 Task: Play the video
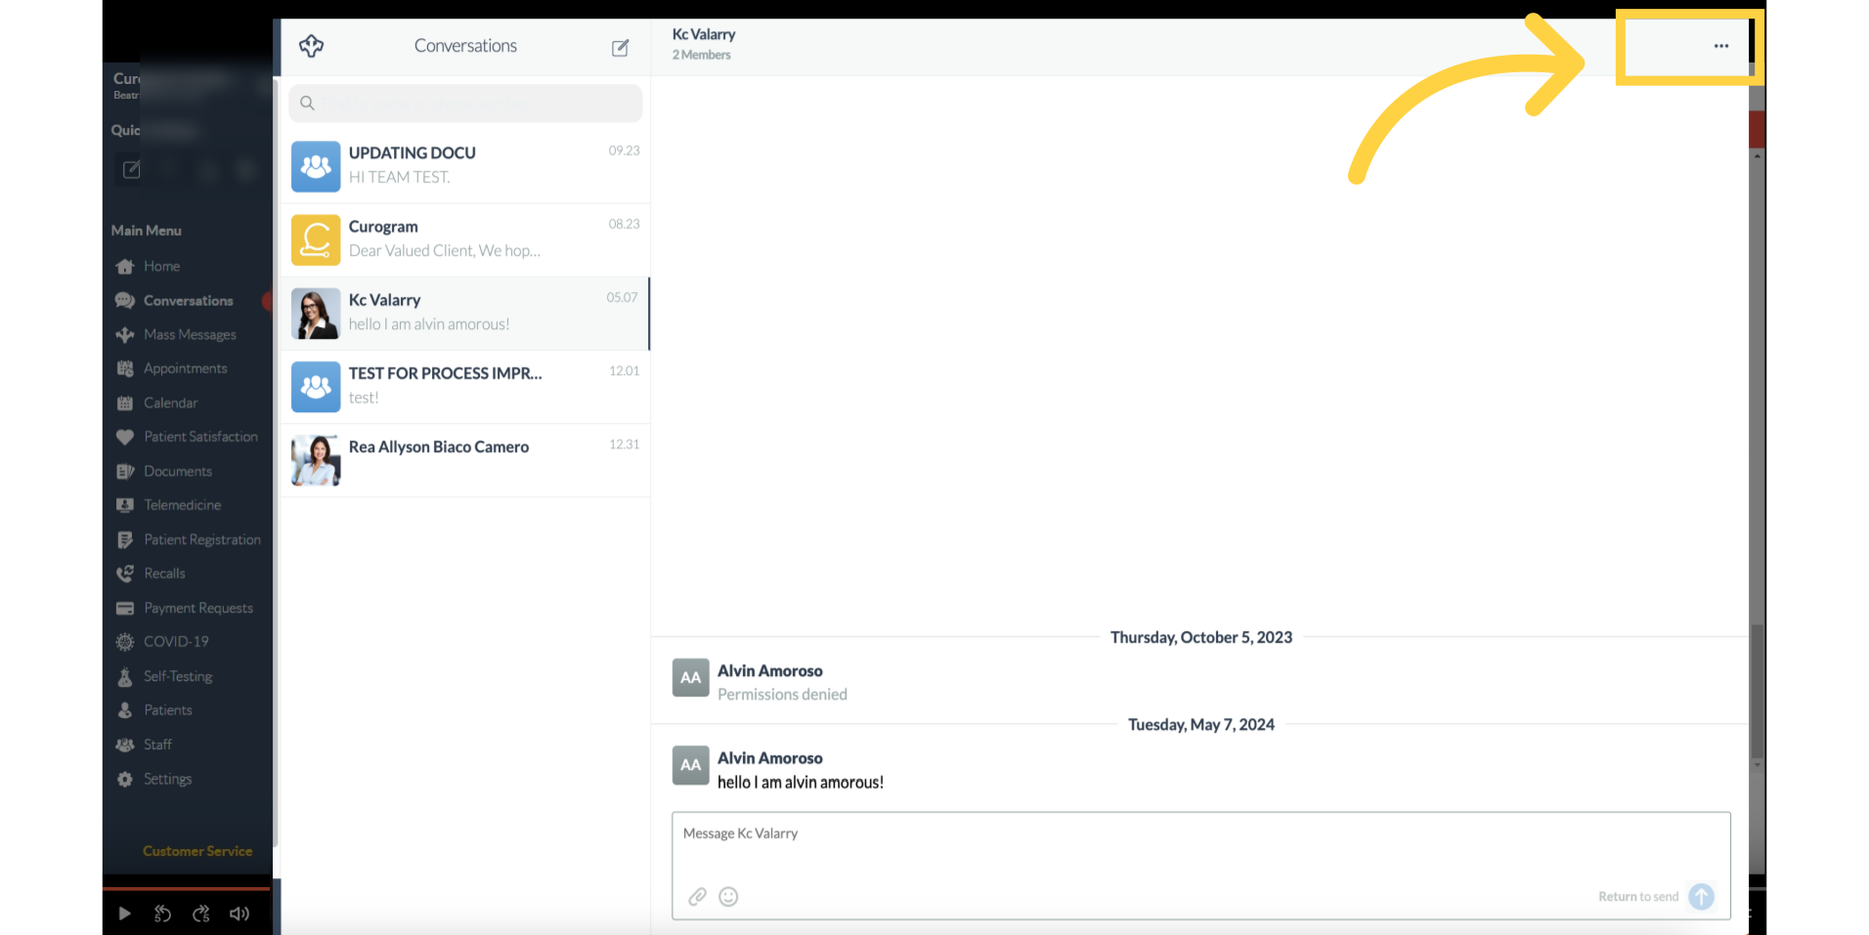[124, 914]
